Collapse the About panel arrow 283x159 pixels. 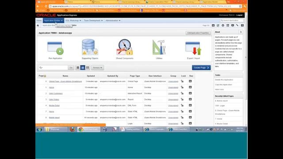(x=241, y=32)
